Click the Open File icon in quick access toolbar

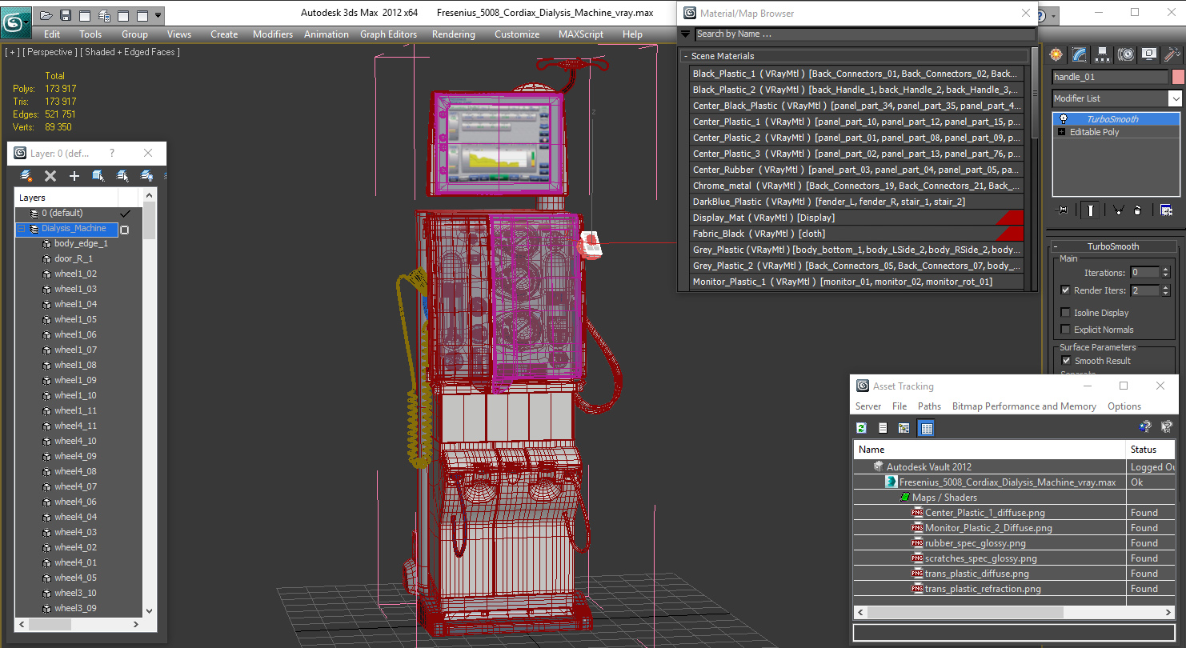[46, 15]
